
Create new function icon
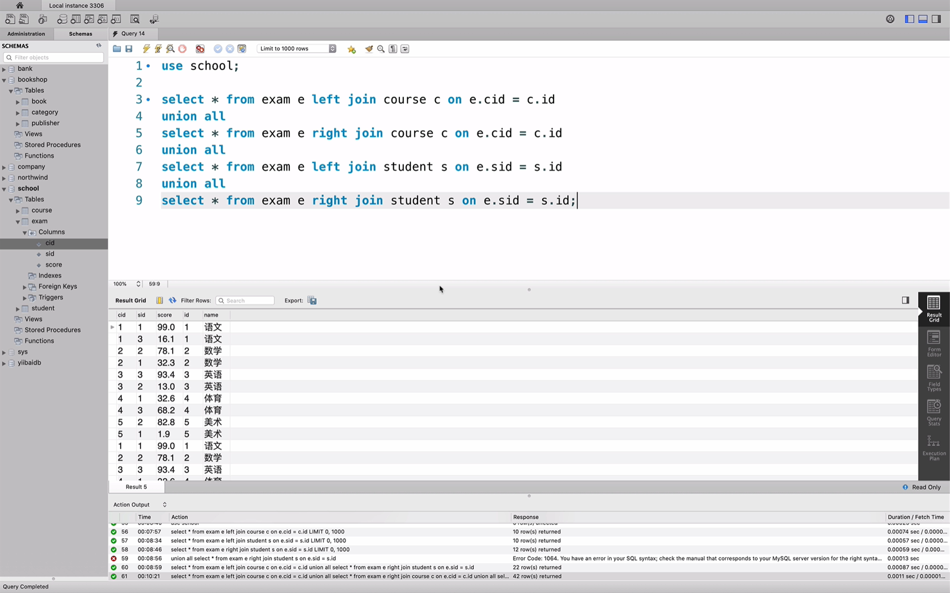point(116,19)
